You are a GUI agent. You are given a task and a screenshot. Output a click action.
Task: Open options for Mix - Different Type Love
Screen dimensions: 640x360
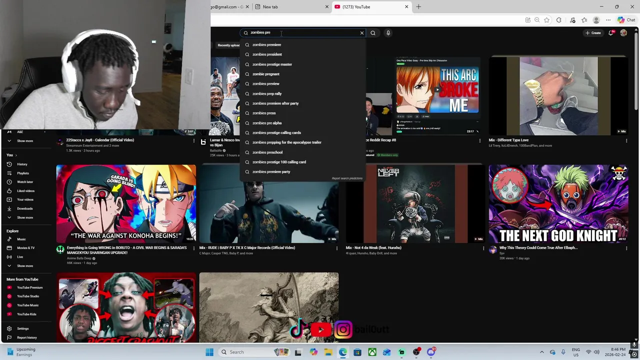(626, 140)
